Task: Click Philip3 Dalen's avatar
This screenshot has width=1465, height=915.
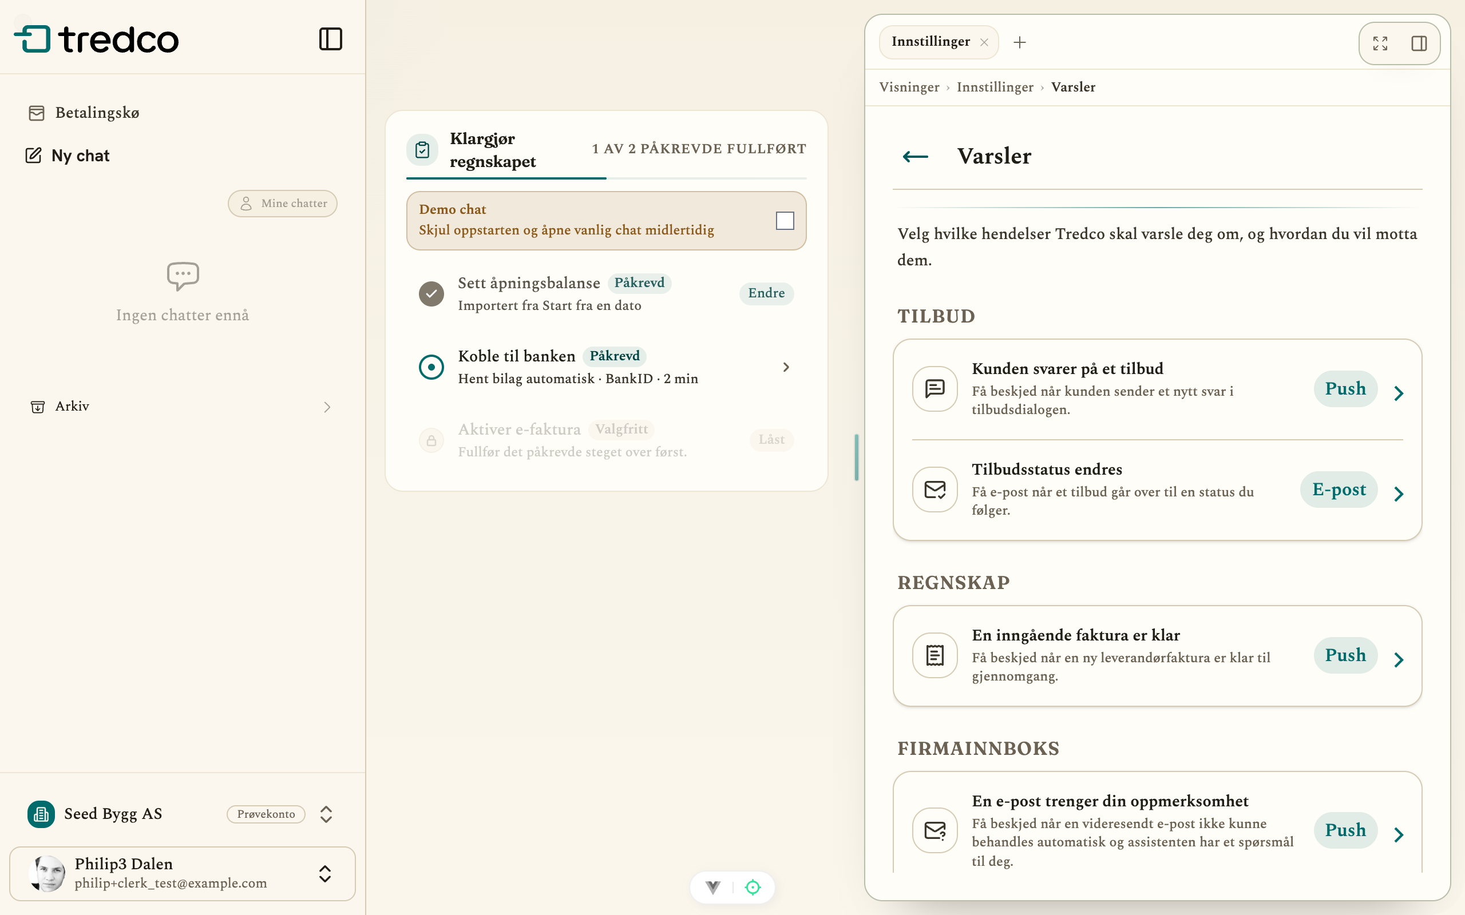Action: (48, 873)
